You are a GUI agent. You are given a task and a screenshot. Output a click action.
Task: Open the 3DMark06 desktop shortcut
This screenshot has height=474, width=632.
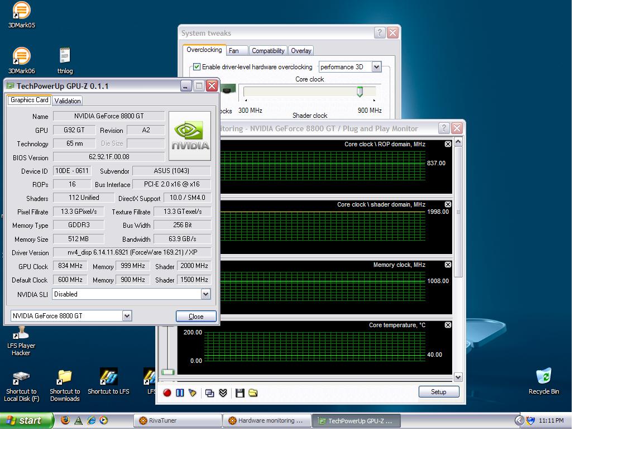pos(21,60)
